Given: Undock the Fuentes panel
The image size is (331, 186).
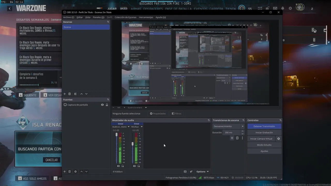Looking at the screenshot, I should pyautogui.click(x=108, y=99).
